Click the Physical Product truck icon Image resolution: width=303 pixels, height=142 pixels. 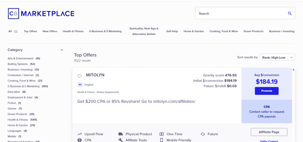121,134
